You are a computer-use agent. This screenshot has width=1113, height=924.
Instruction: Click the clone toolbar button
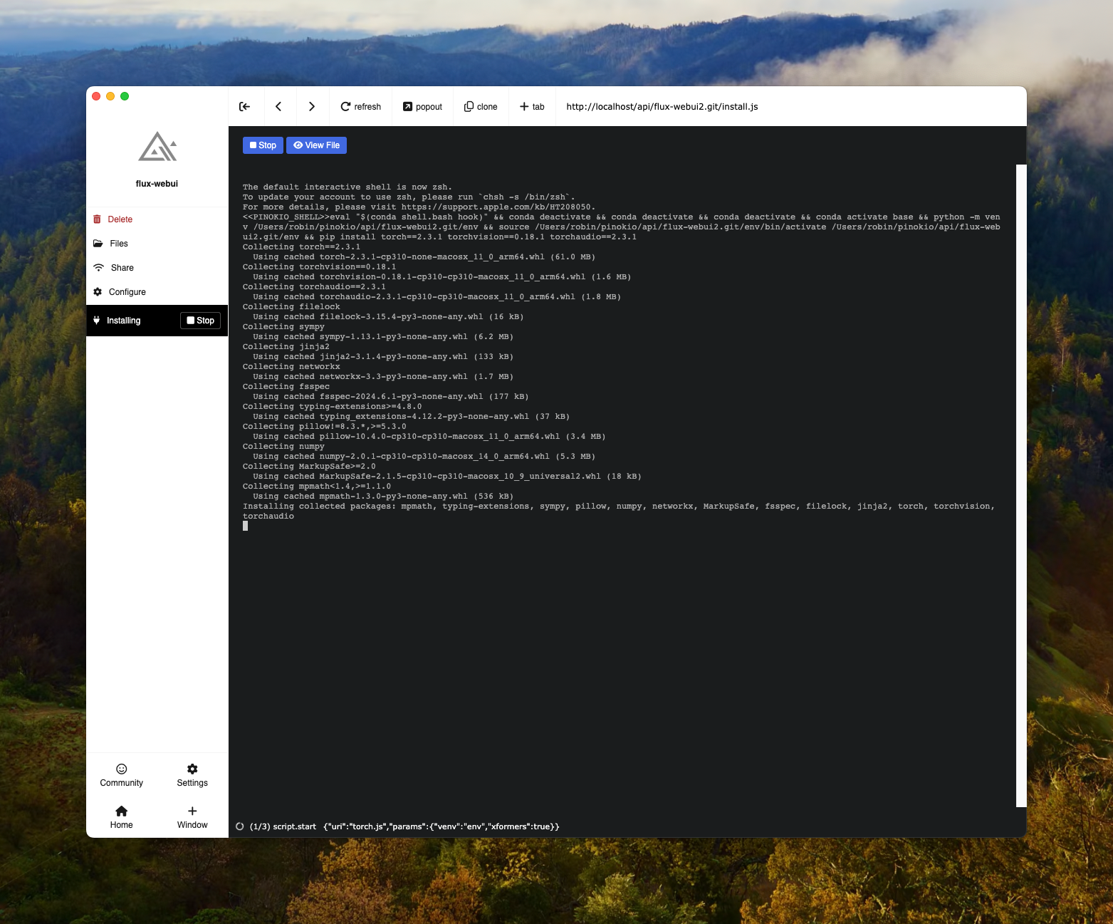point(481,107)
